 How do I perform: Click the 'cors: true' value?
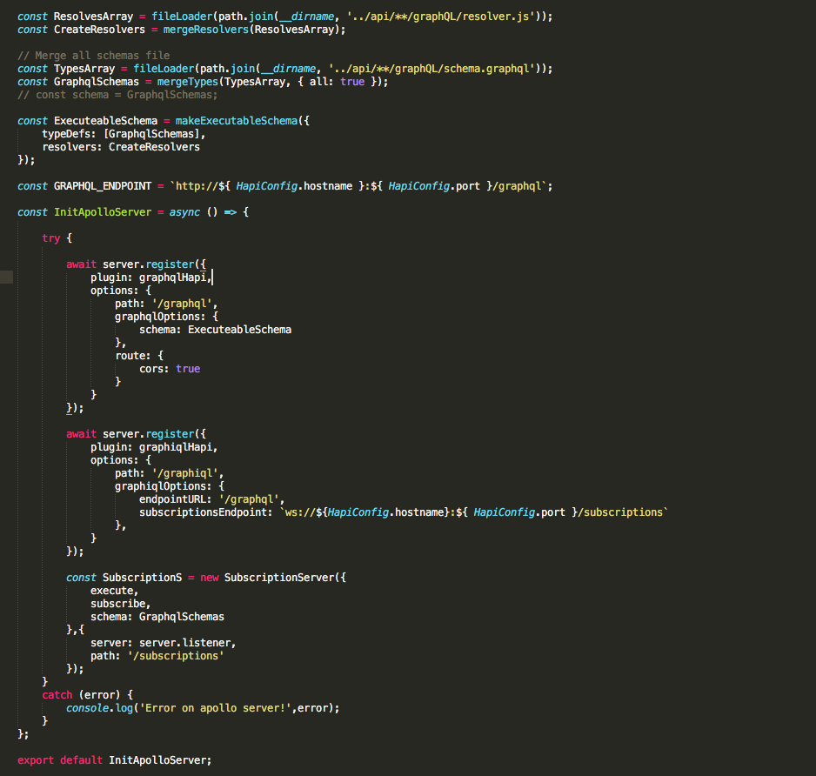coord(171,368)
